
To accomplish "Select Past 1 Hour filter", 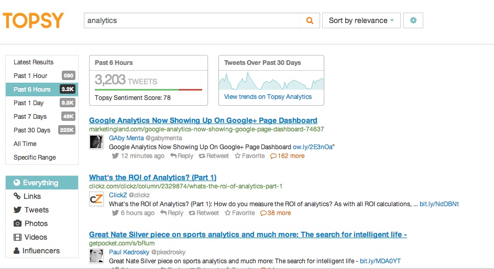I will pyautogui.click(x=42, y=75).
